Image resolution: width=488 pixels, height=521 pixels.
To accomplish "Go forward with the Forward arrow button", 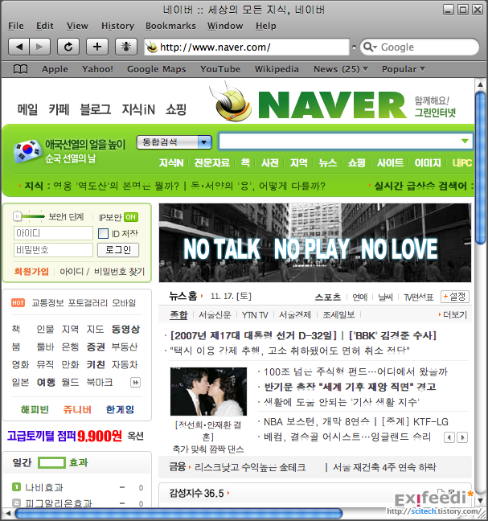I will [40, 47].
